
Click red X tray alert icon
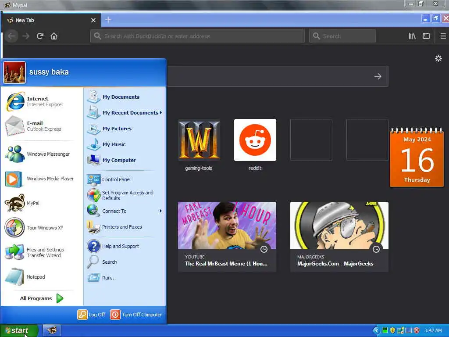pos(417,330)
